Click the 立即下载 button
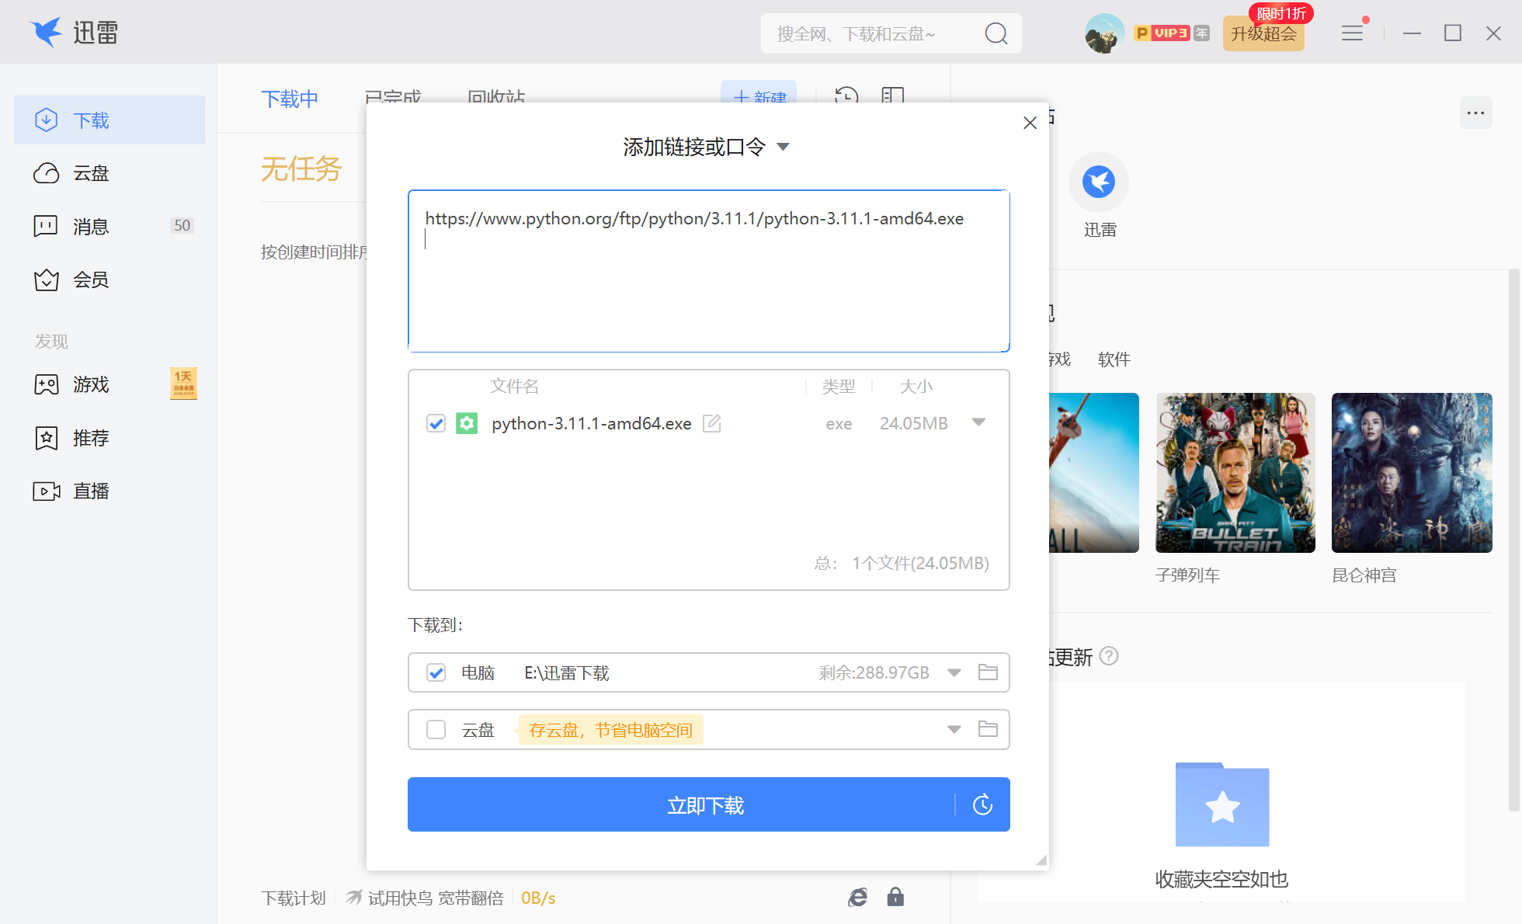 click(x=705, y=804)
